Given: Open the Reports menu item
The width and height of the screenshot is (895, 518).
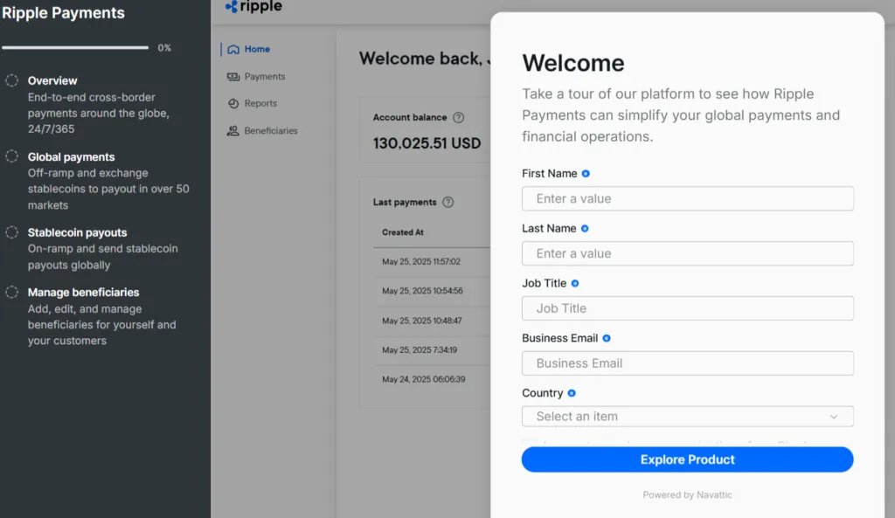Looking at the screenshot, I should [x=260, y=104].
